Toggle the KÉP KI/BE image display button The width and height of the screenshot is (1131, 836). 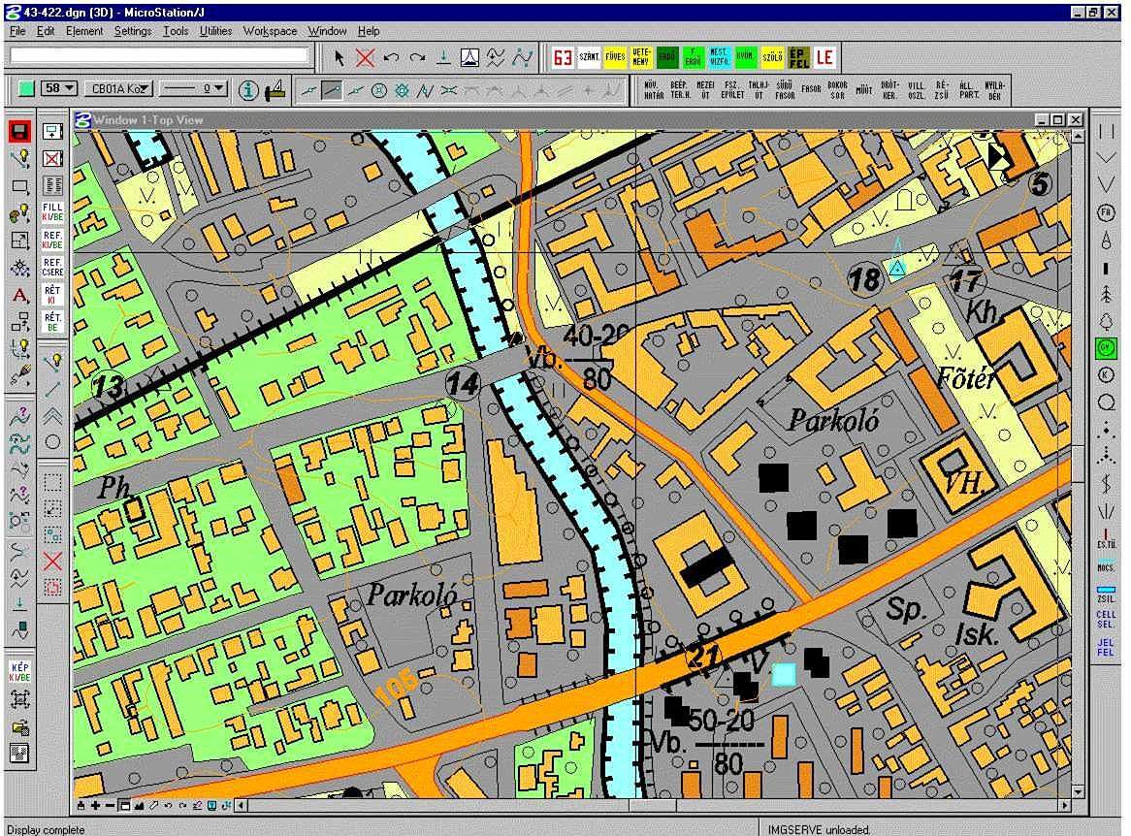(x=19, y=672)
